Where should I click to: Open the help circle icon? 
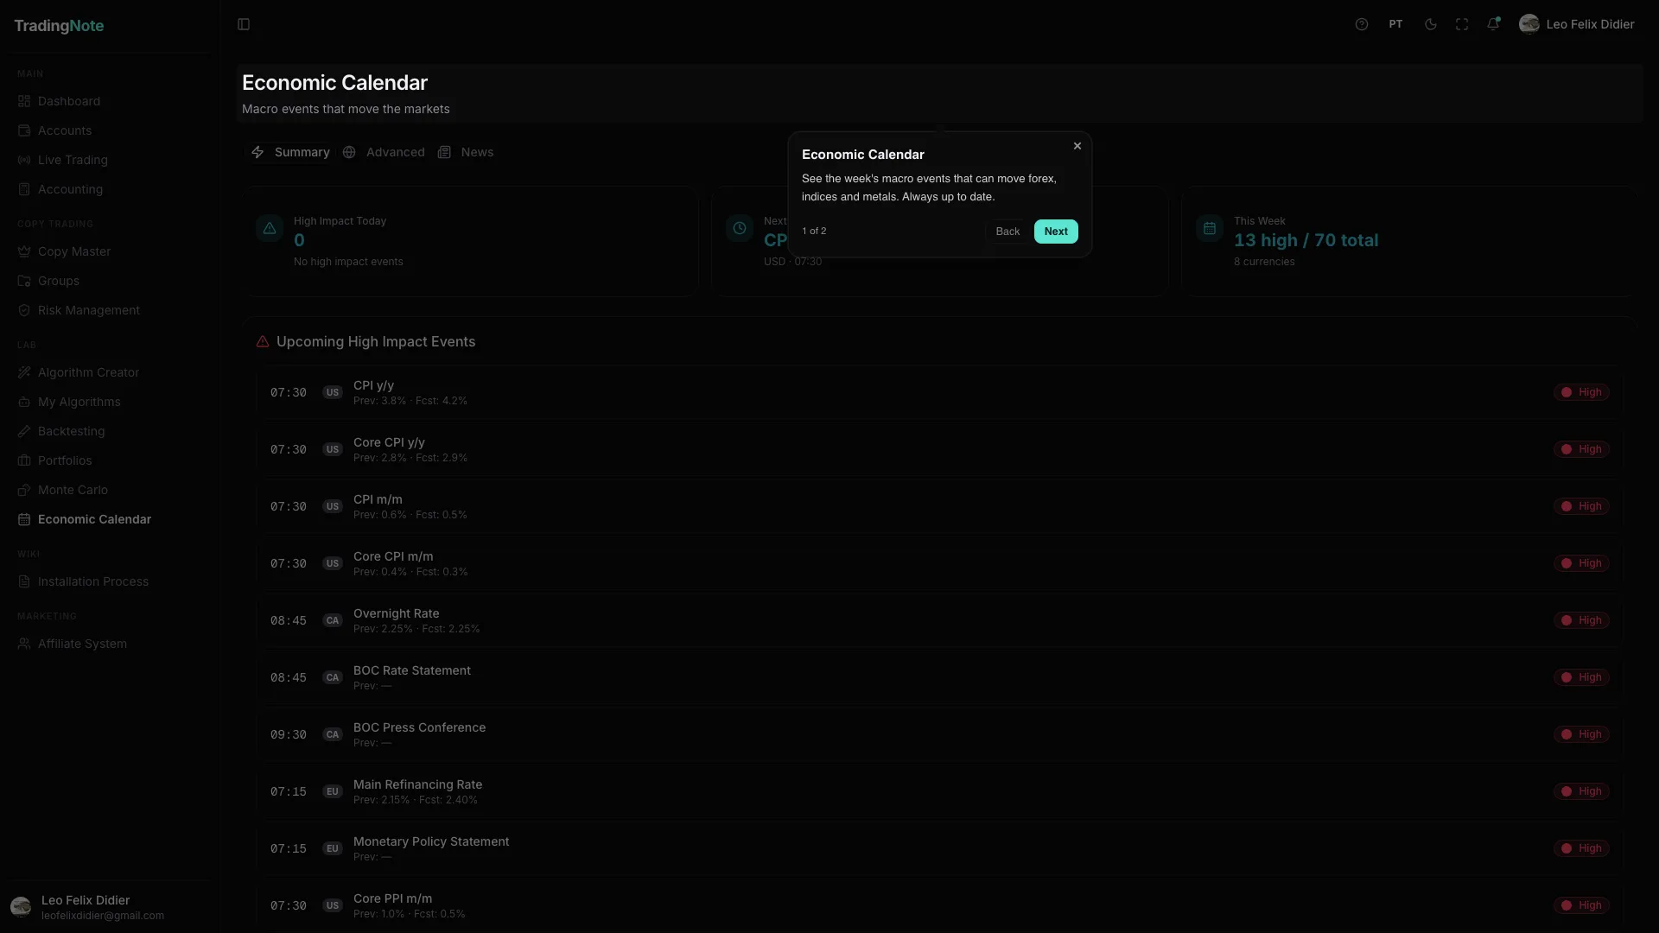tap(1362, 24)
